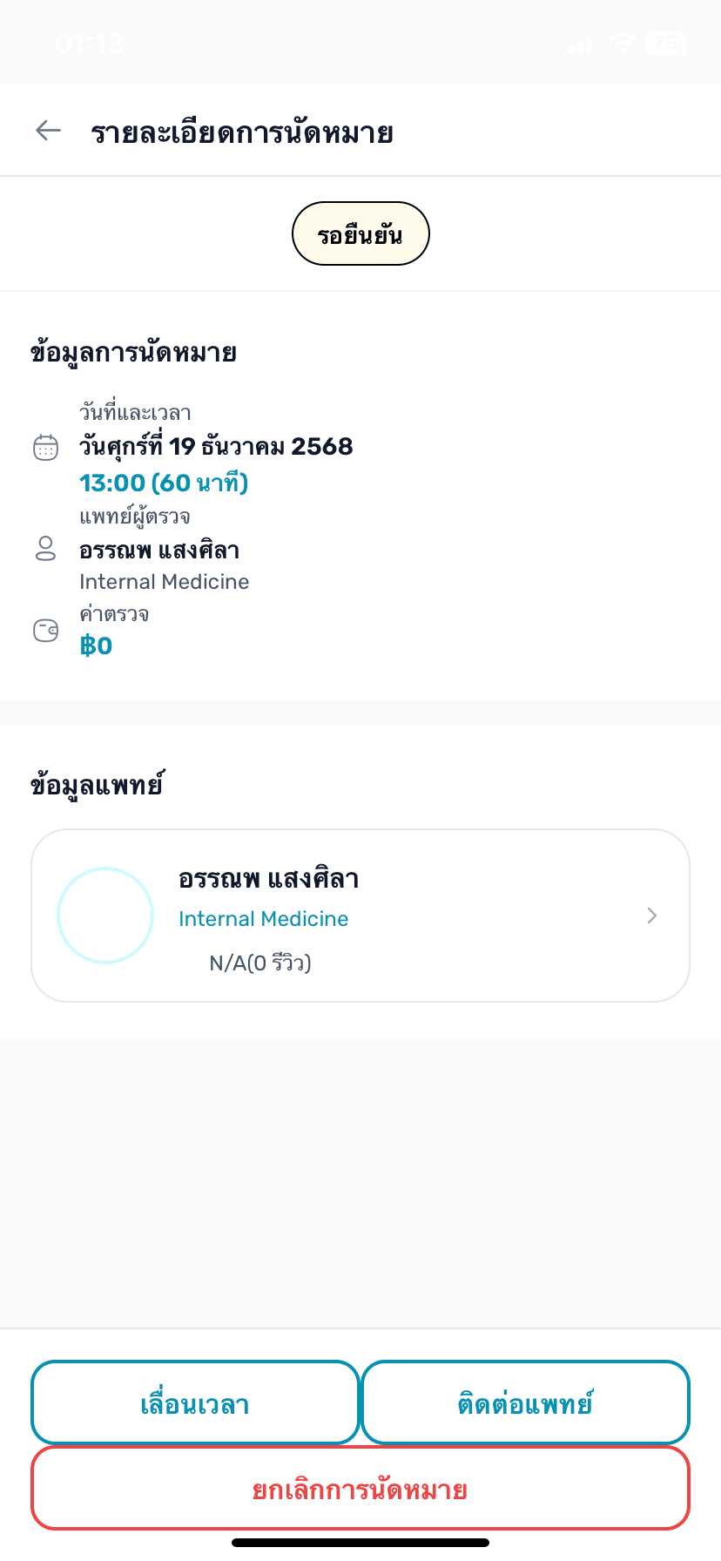The width and height of the screenshot is (721, 1561).
Task: Tap the doctor's circular avatar placeholder
Action: click(x=105, y=915)
